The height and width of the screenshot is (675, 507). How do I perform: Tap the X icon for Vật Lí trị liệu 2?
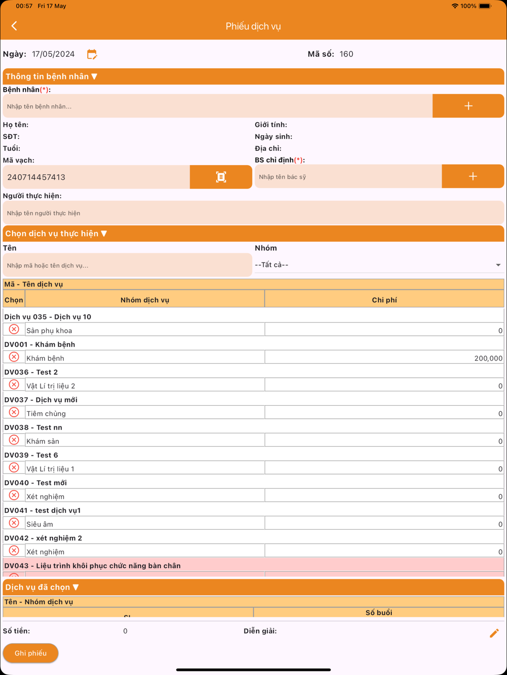coord(14,384)
